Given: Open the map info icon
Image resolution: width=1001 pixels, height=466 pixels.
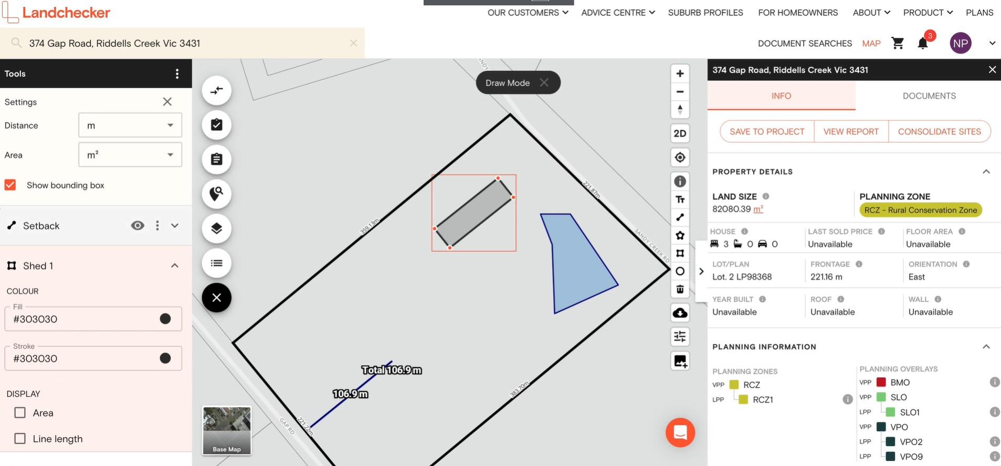Looking at the screenshot, I should [680, 182].
